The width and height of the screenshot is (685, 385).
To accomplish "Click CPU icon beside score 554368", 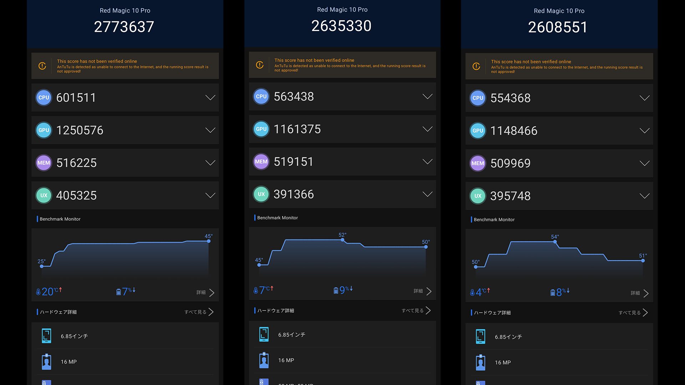I will tap(478, 98).
